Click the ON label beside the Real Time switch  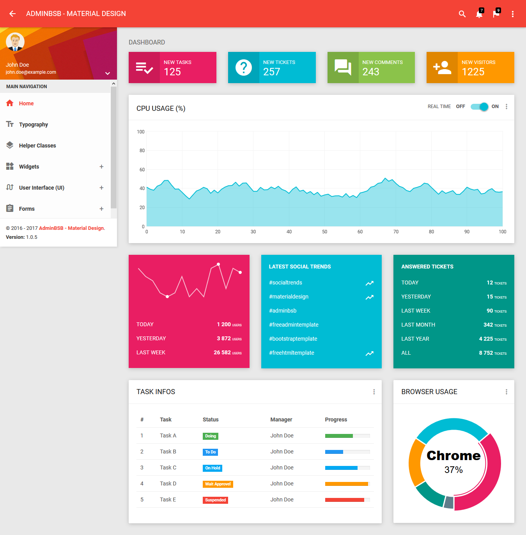pyautogui.click(x=495, y=106)
